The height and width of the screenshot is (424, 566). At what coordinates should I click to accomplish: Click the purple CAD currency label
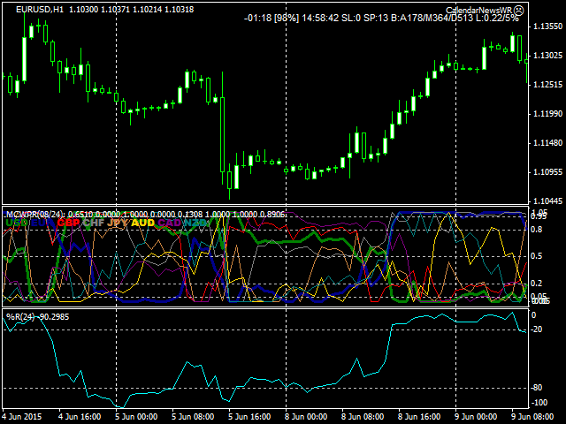tap(169, 223)
